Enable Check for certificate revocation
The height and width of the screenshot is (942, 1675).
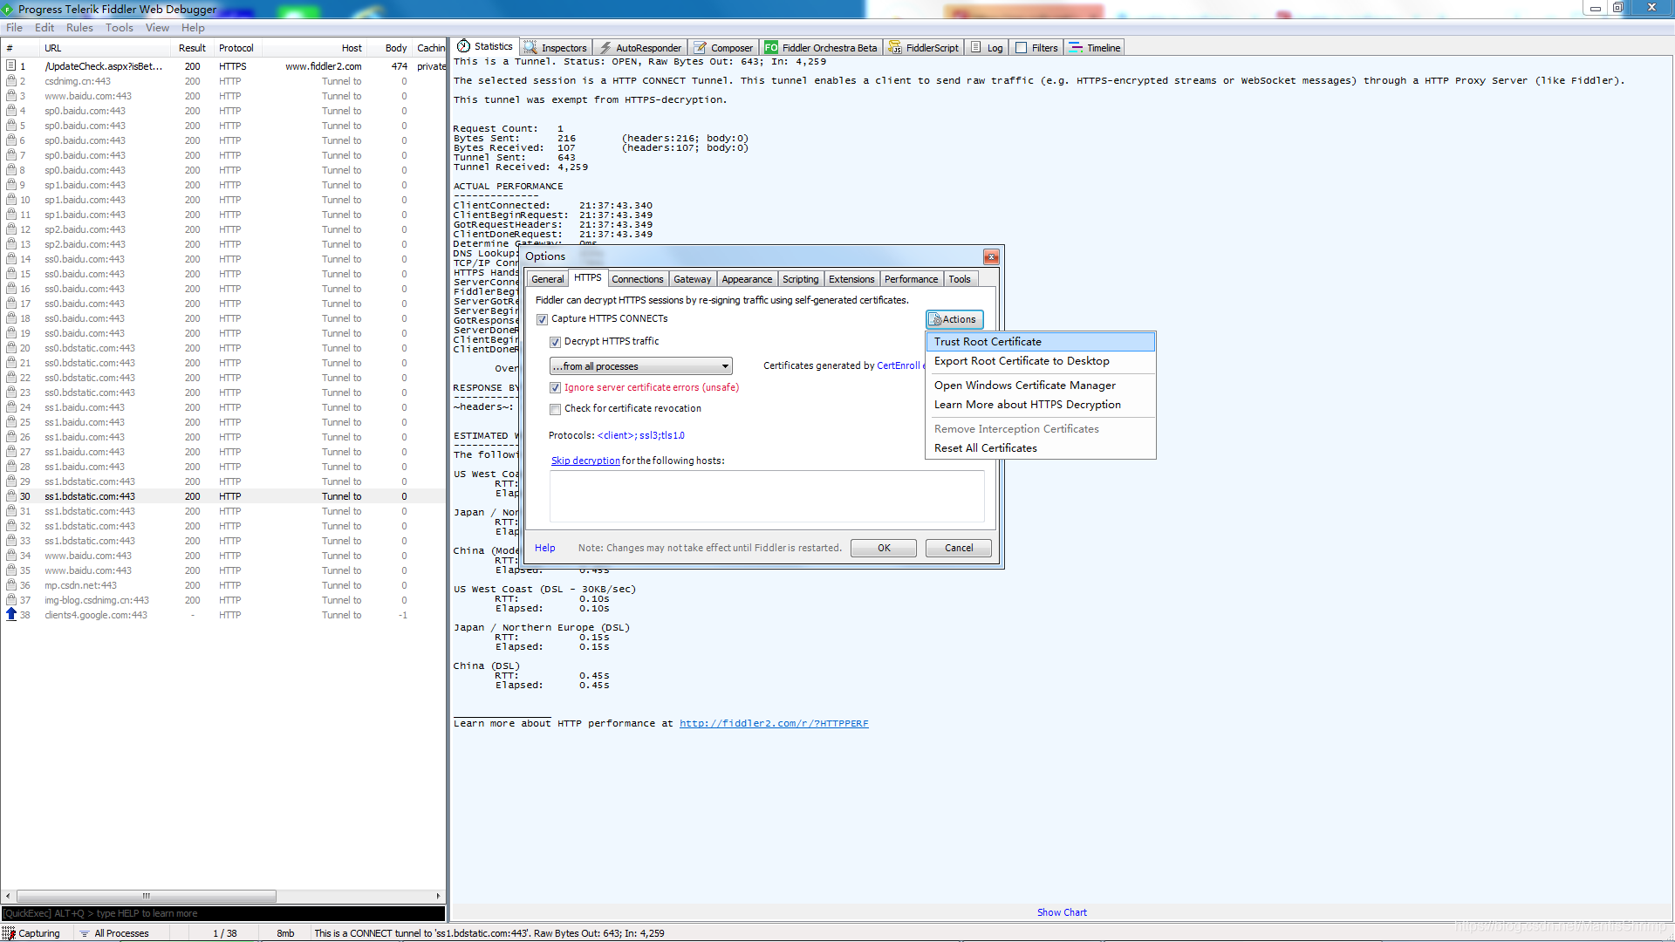[556, 409]
